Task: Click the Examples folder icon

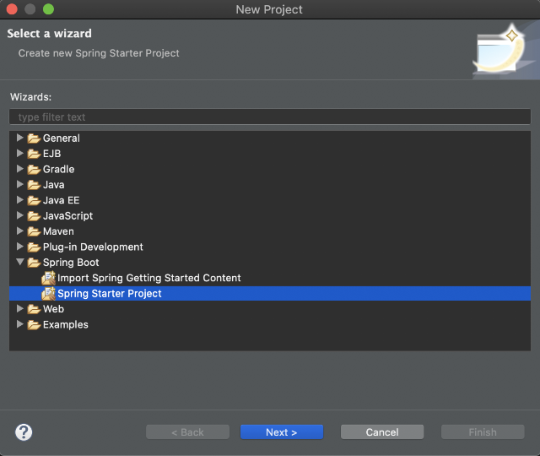Action: [x=34, y=324]
